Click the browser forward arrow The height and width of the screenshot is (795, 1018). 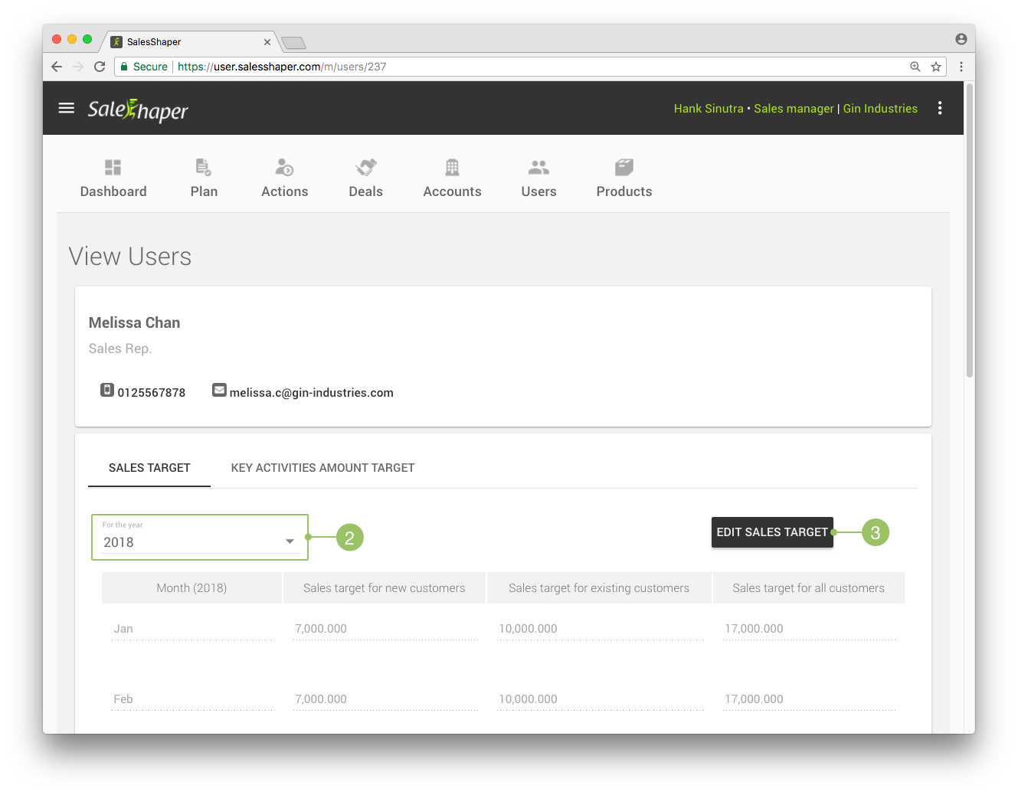pos(78,67)
